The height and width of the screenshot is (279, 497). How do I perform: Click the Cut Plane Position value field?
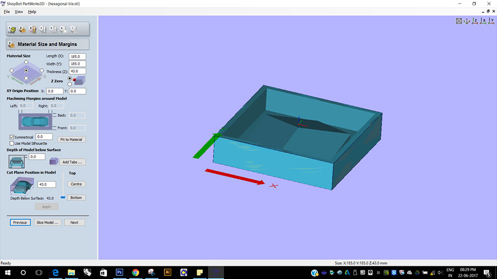47,184
